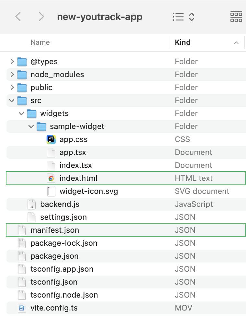Image resolution: width=246 pixels, height=318 pixels.
Task: Expand the node_modules folder chevron
Action: pyautogui.click(x=12, y=75)
